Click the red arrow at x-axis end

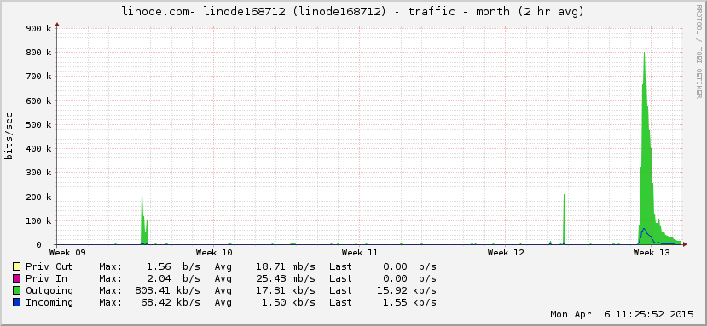685,244
